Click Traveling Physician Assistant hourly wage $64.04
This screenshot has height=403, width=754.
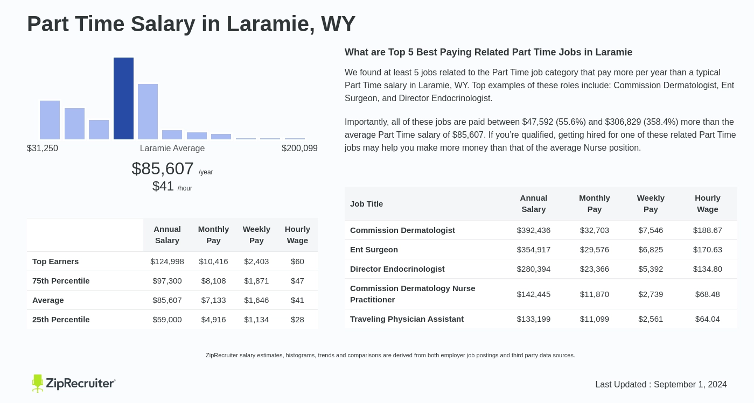point(708,319)
